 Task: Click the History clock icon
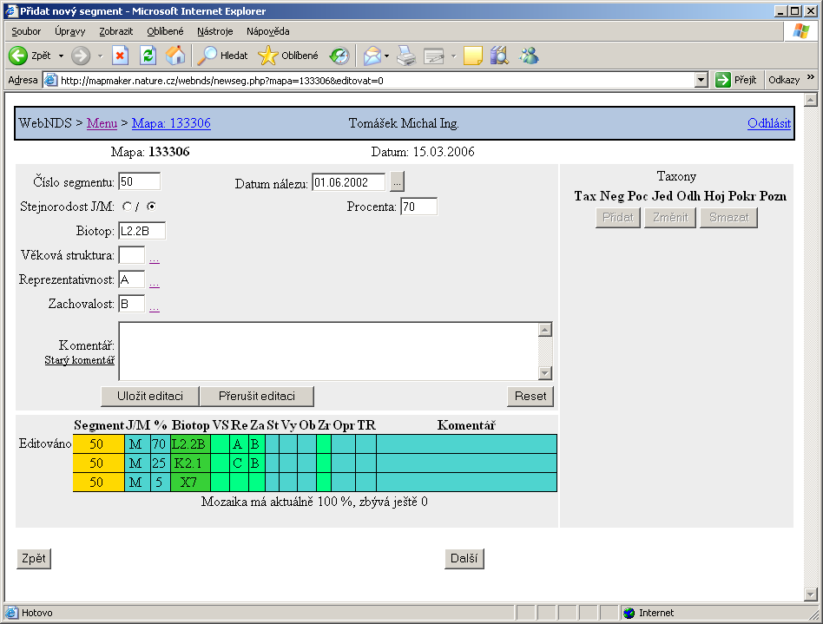[339, 56]
